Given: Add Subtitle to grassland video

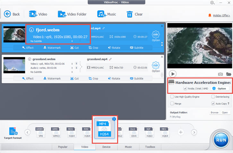Looking at the screenshot, I should pyautogui.click(x=137, y=78).
